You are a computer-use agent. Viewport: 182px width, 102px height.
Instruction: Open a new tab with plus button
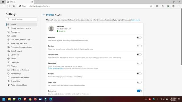point(36,2)
